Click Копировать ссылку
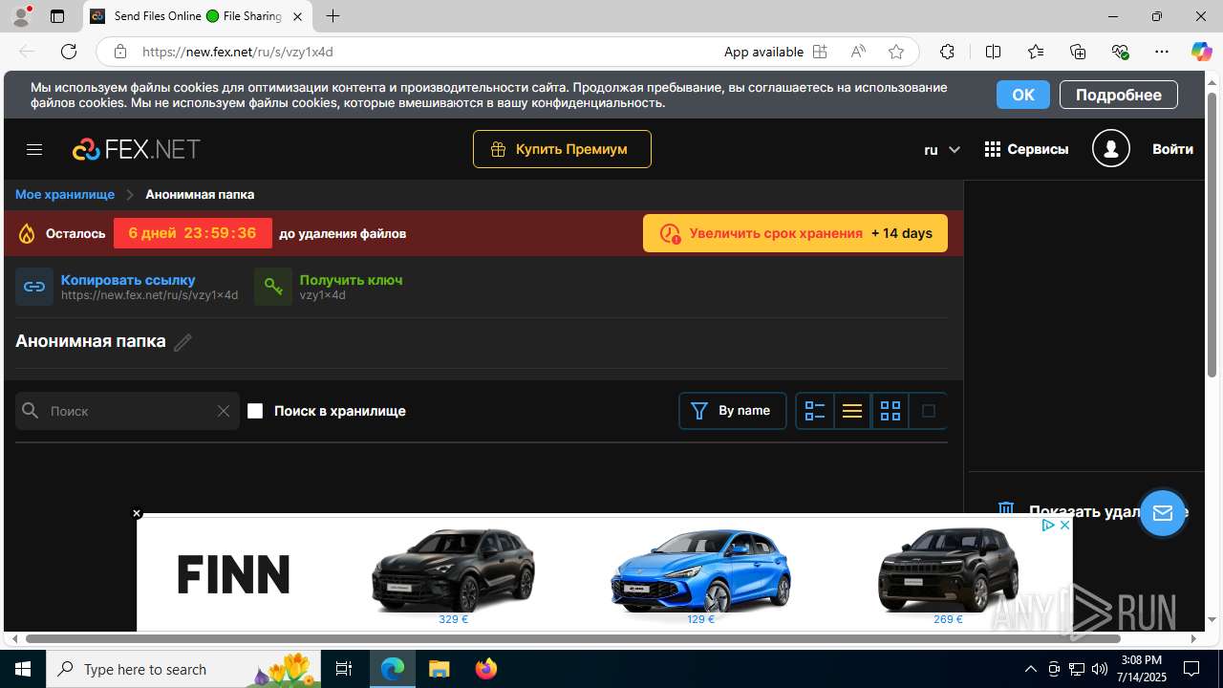This screenshot has width=1223, height=688. click(128, 280)
